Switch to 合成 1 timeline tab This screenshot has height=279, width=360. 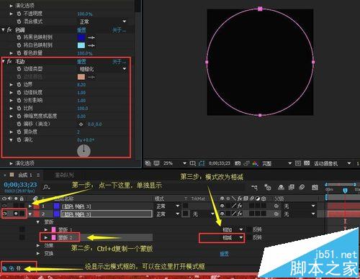click(x=25, y=175)
